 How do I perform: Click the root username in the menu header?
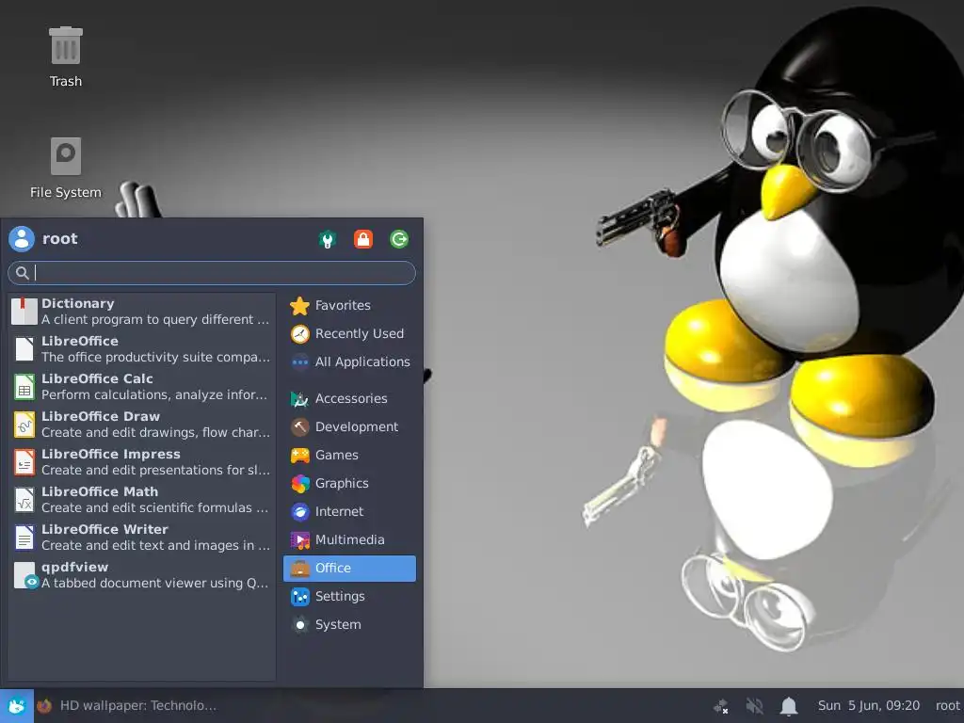(59, 238)
